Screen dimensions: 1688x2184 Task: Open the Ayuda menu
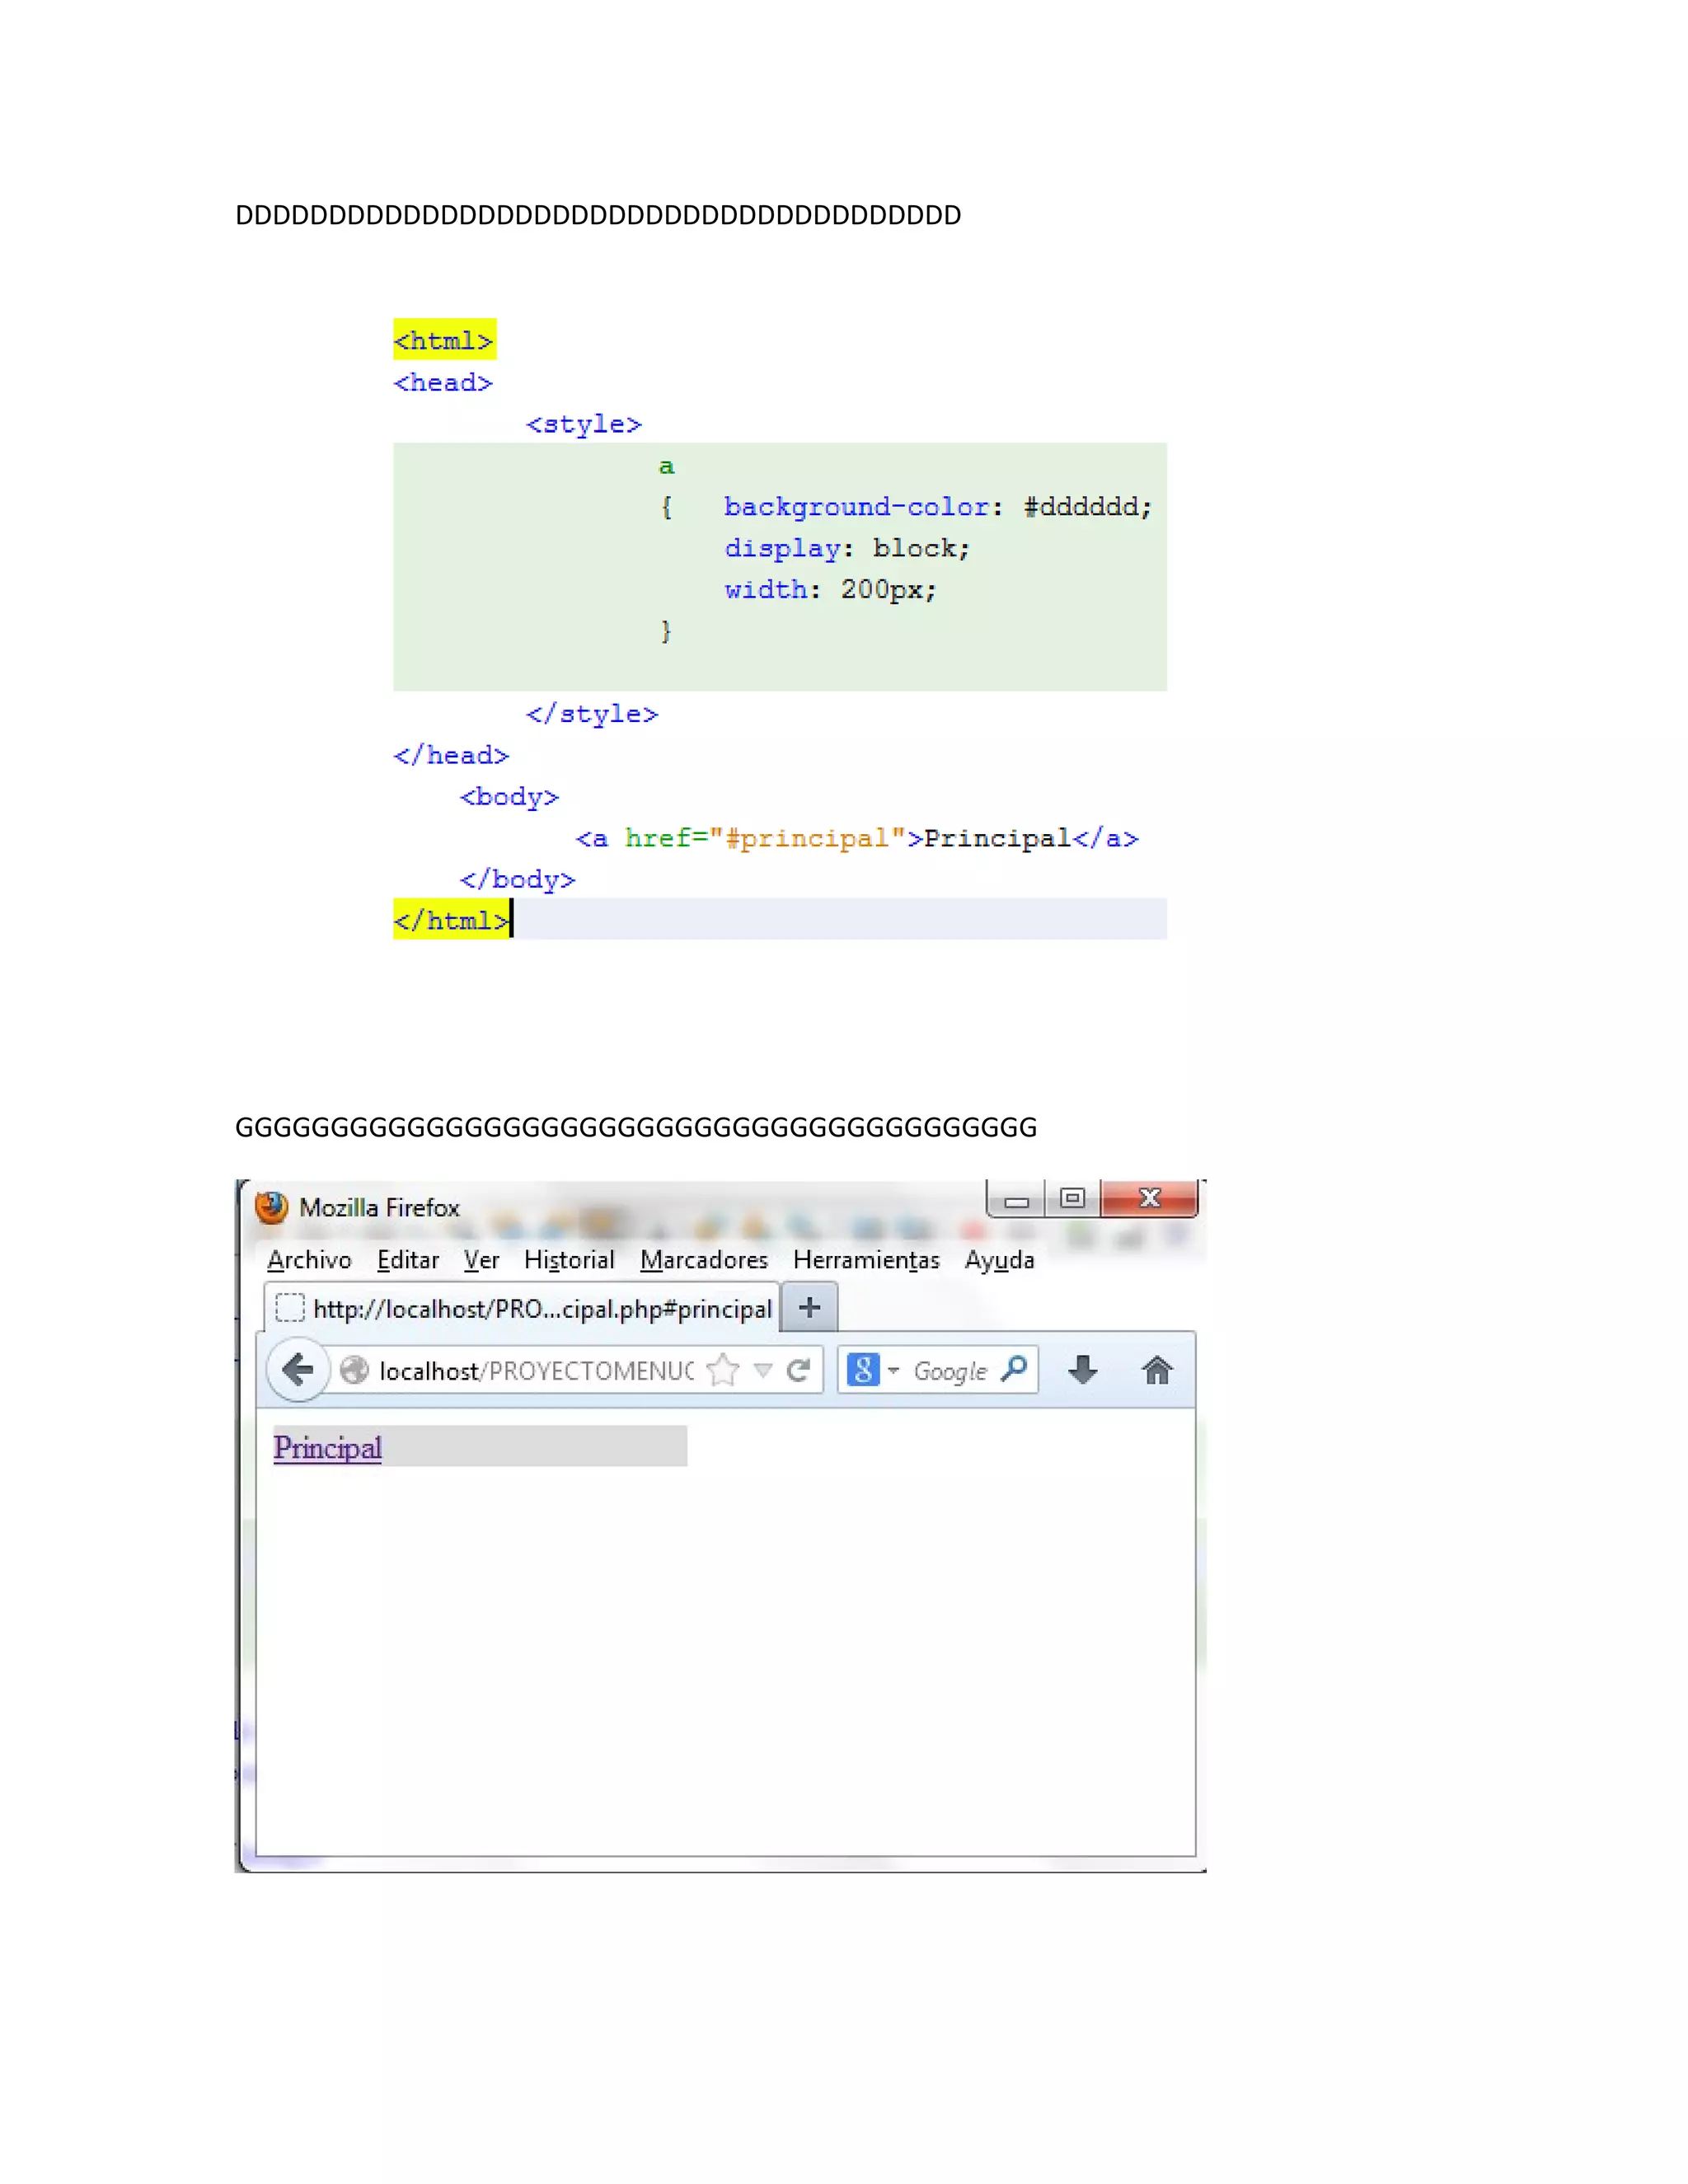click(999, 1260)
